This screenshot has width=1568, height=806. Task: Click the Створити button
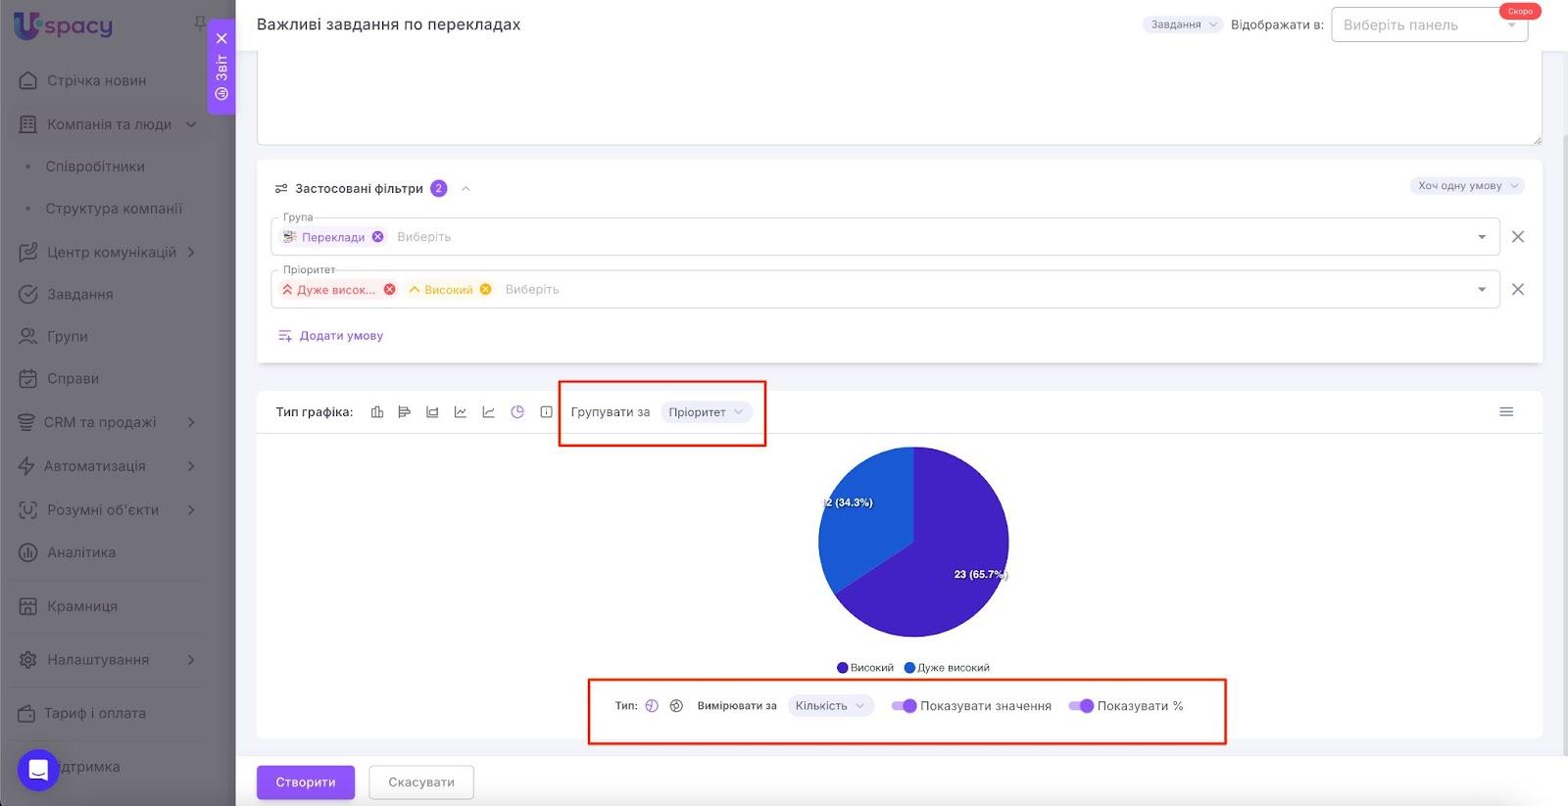click(x=306, y=782)
